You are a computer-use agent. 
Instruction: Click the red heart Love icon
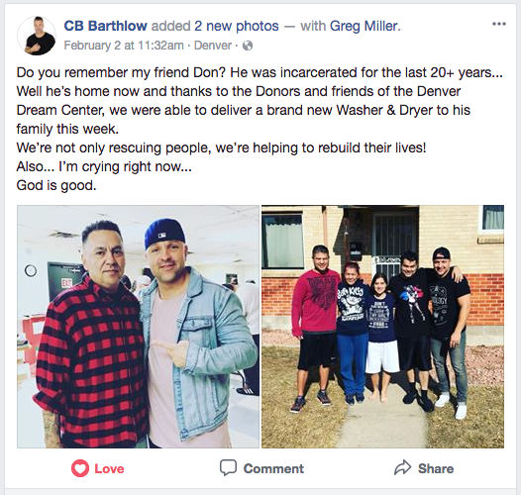coord(80,468)
